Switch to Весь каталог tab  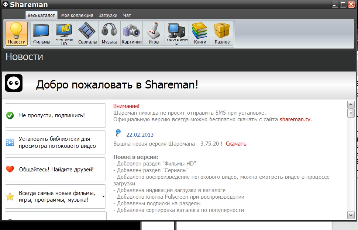[41, 15]
